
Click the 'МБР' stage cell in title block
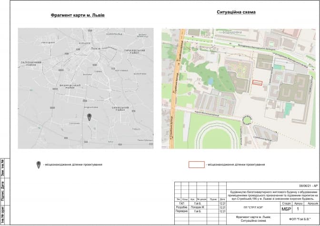(x=287, y=208)
